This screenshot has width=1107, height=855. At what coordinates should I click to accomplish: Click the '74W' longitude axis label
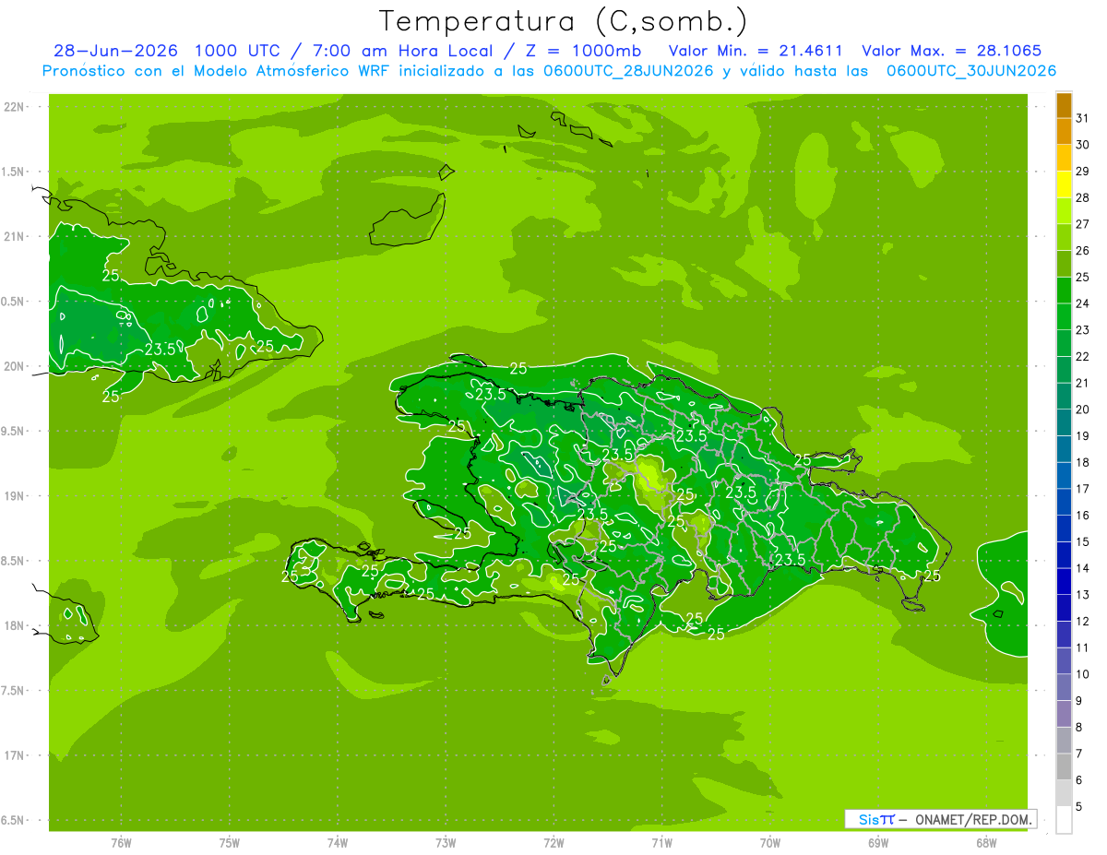338,842
